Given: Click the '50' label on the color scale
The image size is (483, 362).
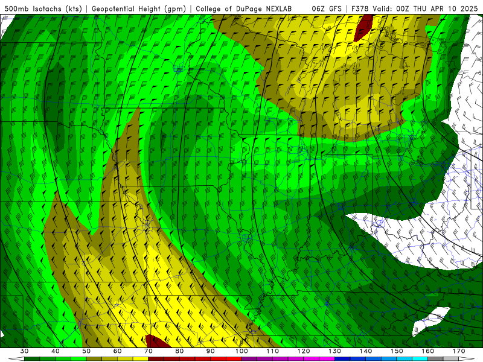Looking at the screenshot, I should (x=86, y=351).
